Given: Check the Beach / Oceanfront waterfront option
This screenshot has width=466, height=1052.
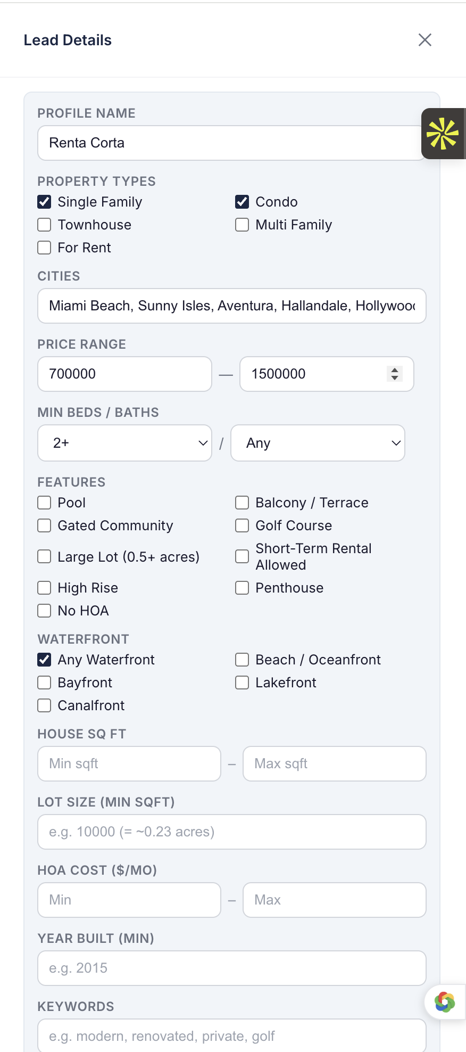Looking at the screenshot, I should pos(242,660).
